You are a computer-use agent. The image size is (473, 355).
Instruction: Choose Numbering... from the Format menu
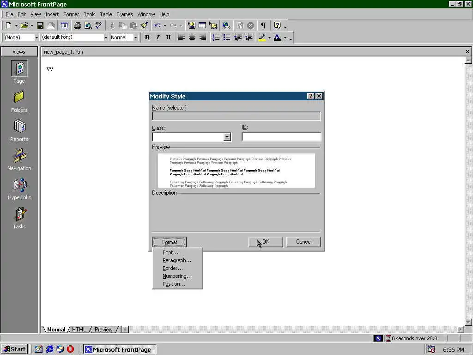[x=177, y=276]
